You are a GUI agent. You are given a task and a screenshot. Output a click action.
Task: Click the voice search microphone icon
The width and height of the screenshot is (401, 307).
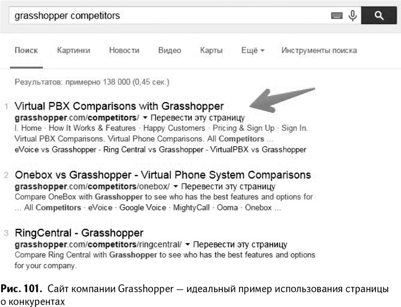(x=352, y=16)
